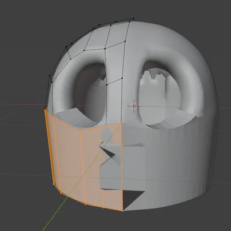Click the red X axis line left of mesh
Screen dimensions: 231x231
point(22,104)
